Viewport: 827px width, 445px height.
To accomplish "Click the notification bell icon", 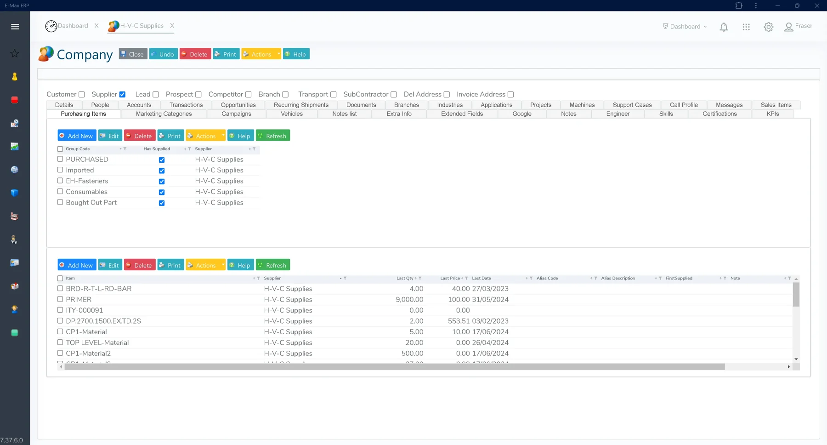I will [724, 27].
